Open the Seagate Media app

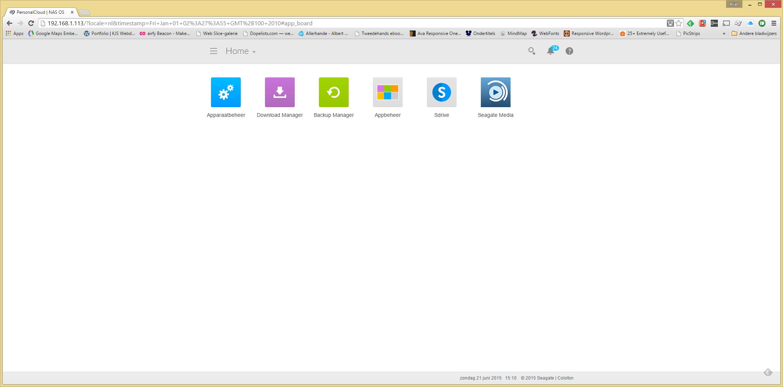point(496,92)
